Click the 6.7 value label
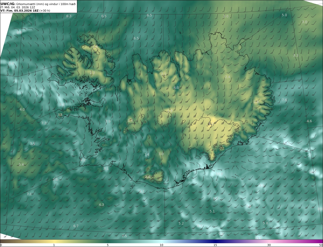This screenshot has height=247, width=323. pos(76,226)
